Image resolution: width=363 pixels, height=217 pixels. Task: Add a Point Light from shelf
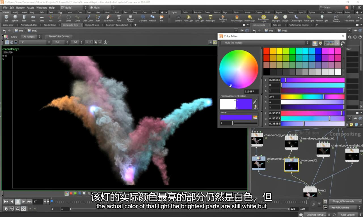coord(188,18)
